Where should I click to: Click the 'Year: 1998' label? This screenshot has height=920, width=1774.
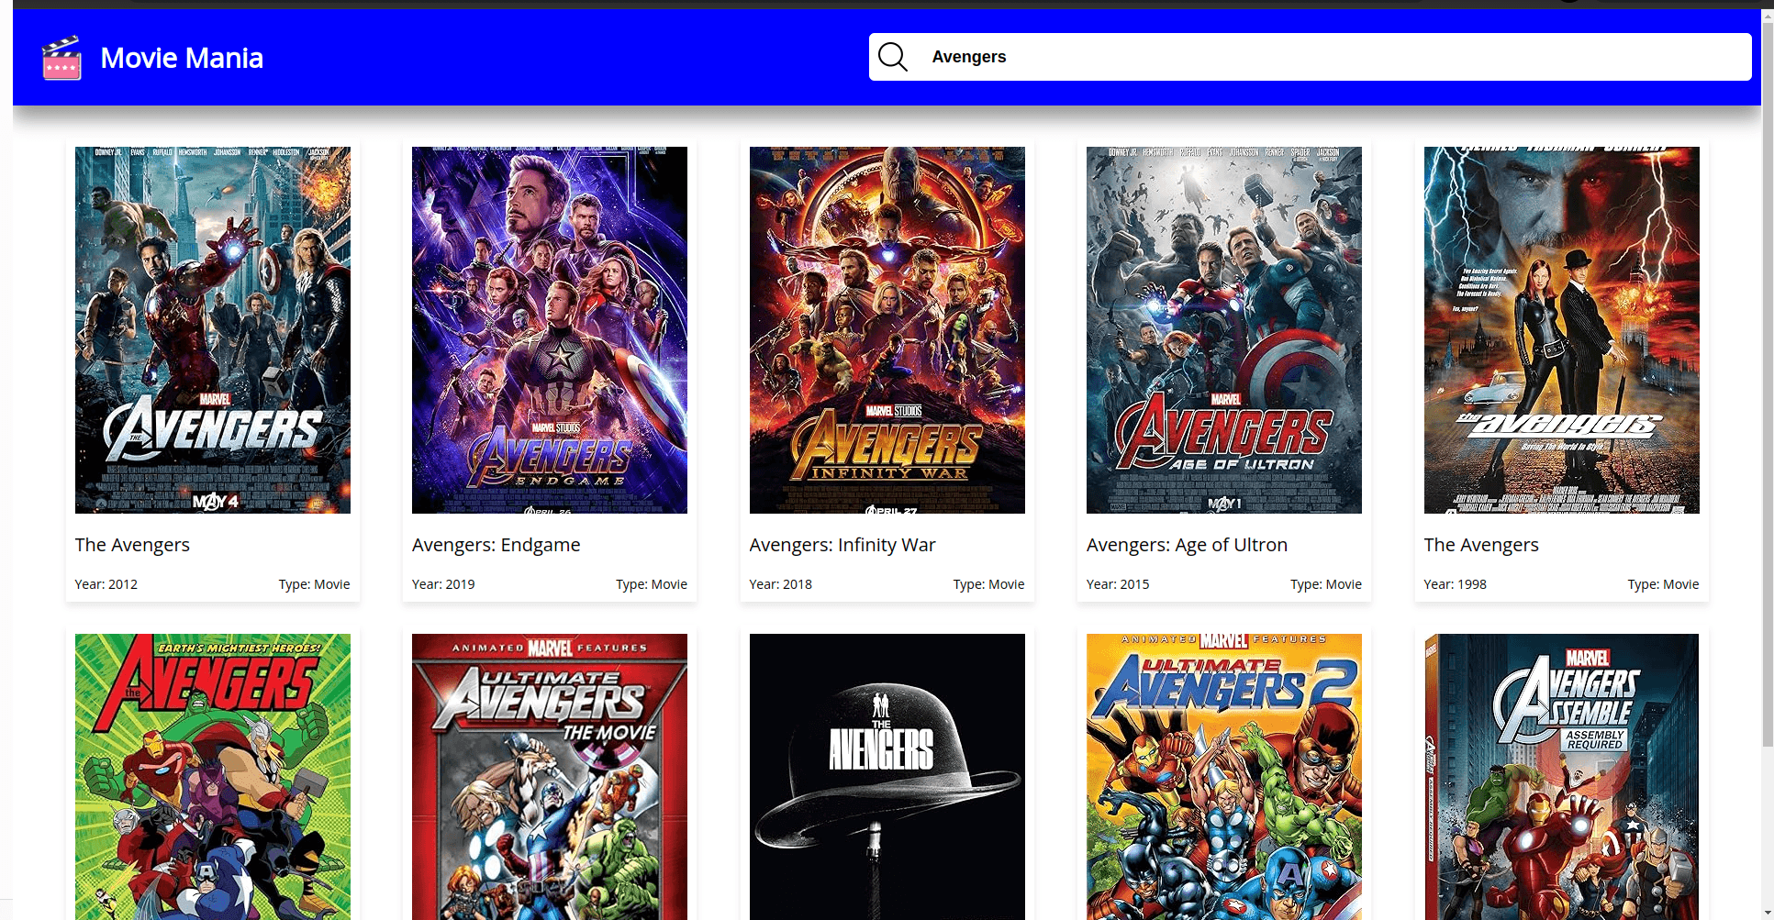(1456, 584)
